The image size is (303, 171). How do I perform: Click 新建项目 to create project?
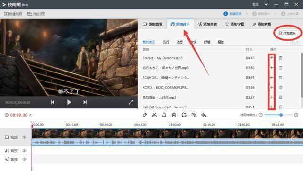click(13, 14)
